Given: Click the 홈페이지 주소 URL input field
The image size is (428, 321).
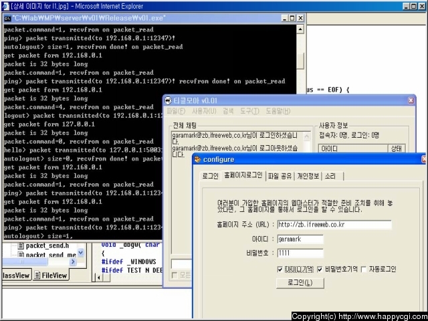Looking at the screenshot, I should [334, 225].
